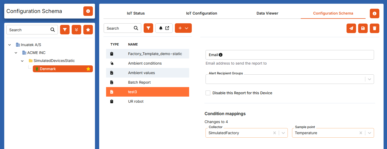The image size is (387, 149).
Task: Select the Denmark device in tree
Action: pyautogui.click(x=63, y=69)
